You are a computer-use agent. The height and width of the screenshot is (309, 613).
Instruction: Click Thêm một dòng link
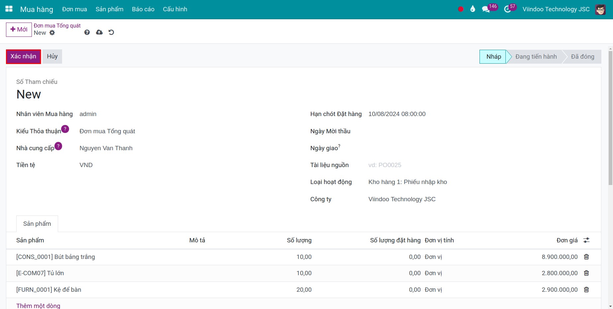coord(38,306)
